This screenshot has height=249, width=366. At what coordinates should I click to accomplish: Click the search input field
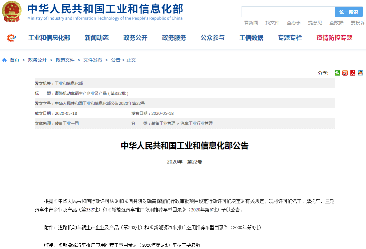click(x=288, y=12)
